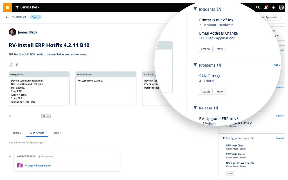
Task: Create a new item with the plus icon
Action: pos(273,7)
